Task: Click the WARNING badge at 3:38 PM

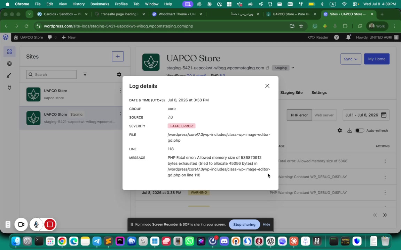Action: (x=199, y=193)
